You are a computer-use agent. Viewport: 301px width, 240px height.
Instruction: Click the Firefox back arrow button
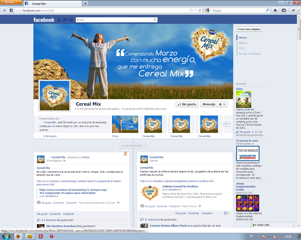pos(5,10)
